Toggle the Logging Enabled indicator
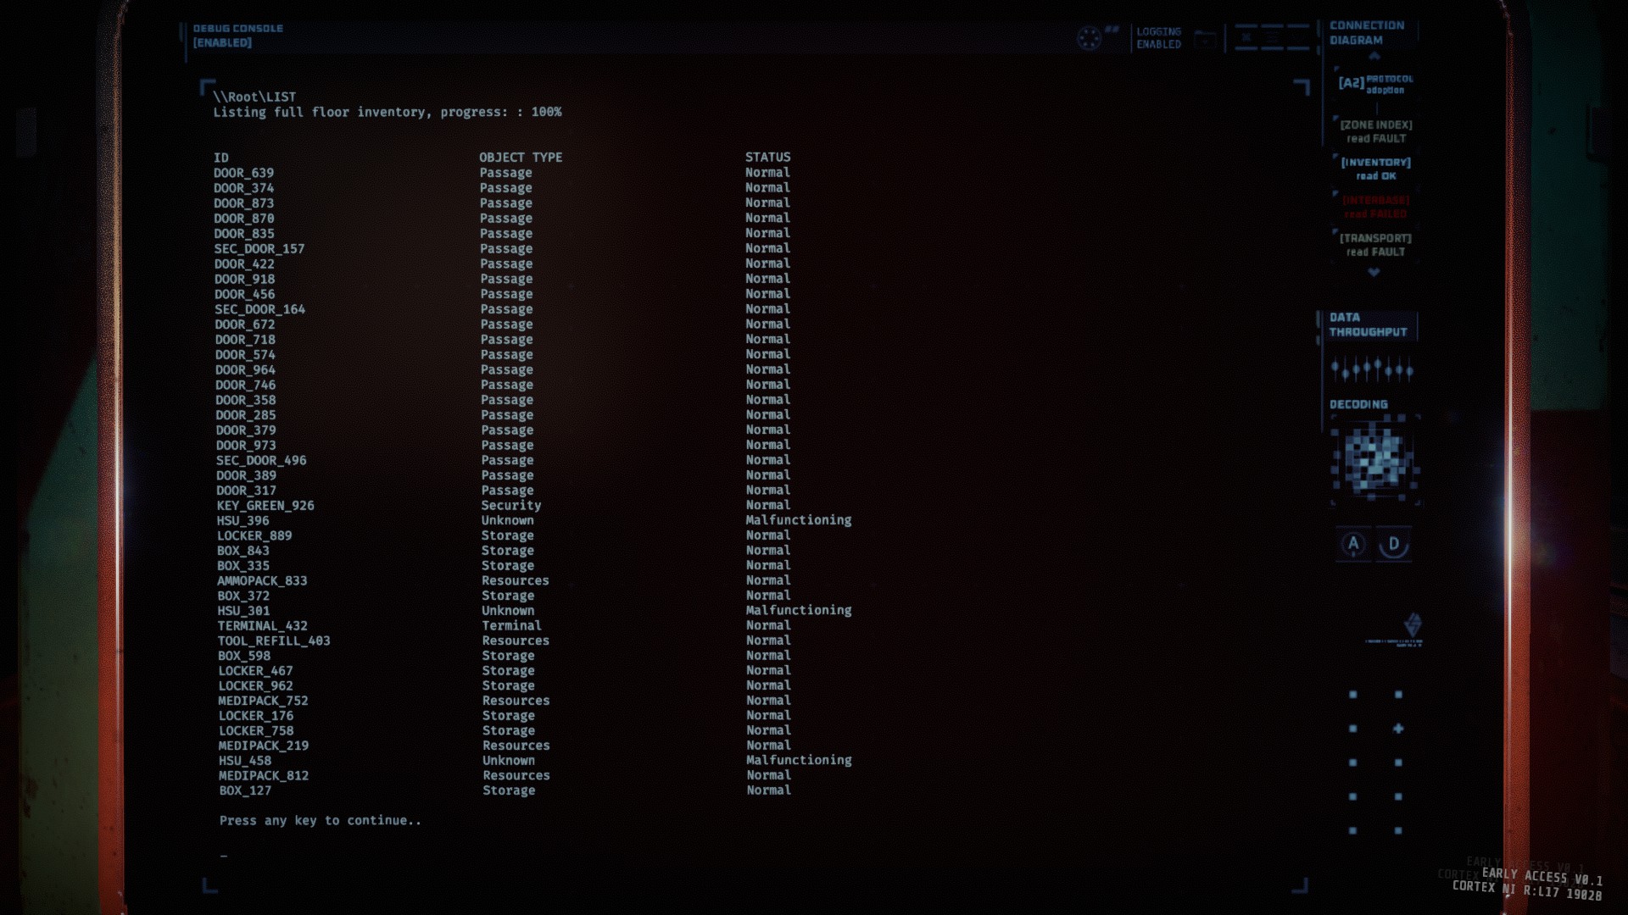1628x915 pixels. [x=1158, y=38]
